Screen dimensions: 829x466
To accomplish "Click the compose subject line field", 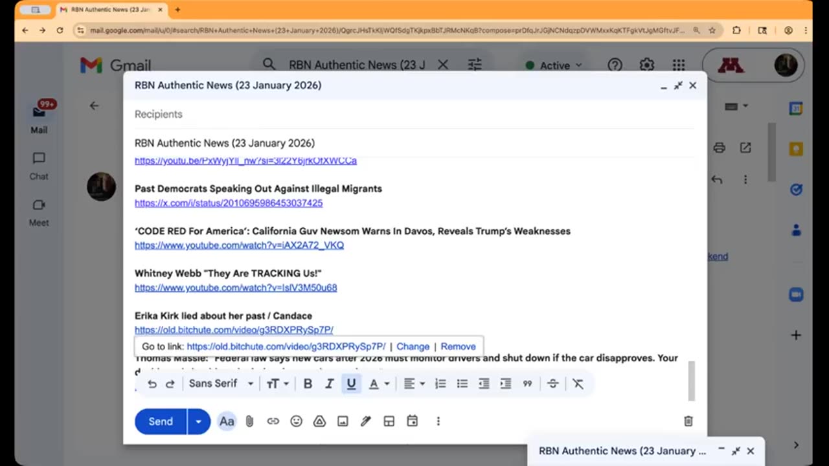I will pos(414,143).
